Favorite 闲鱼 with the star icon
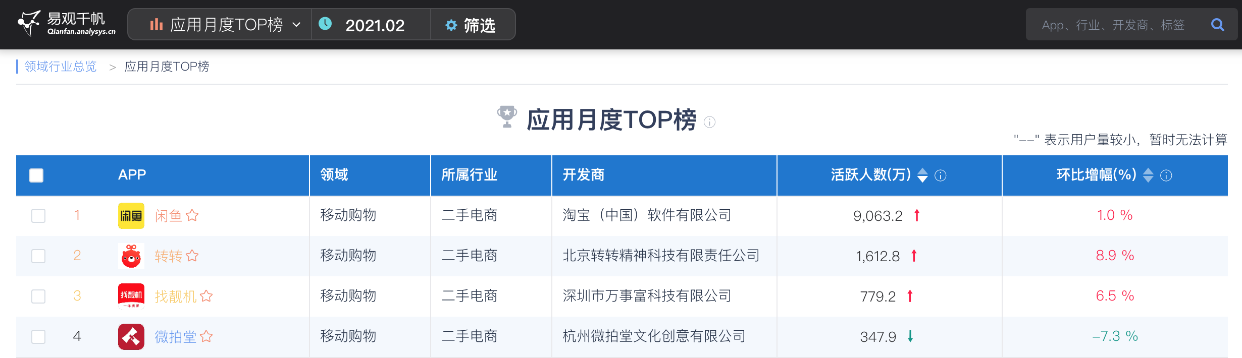 192,215
